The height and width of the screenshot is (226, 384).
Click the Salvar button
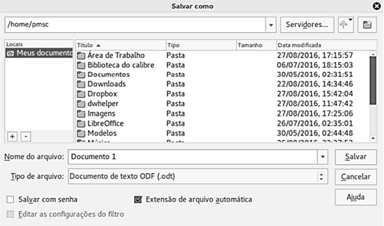coord(356,157)
